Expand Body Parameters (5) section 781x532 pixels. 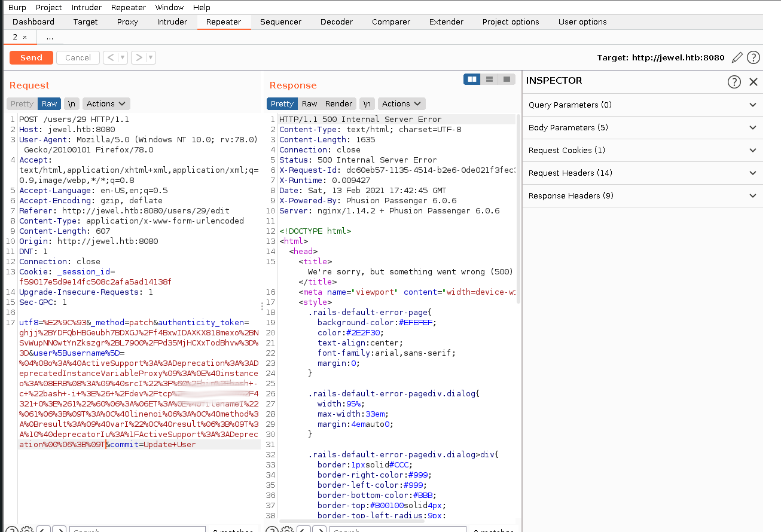[643, 127]
